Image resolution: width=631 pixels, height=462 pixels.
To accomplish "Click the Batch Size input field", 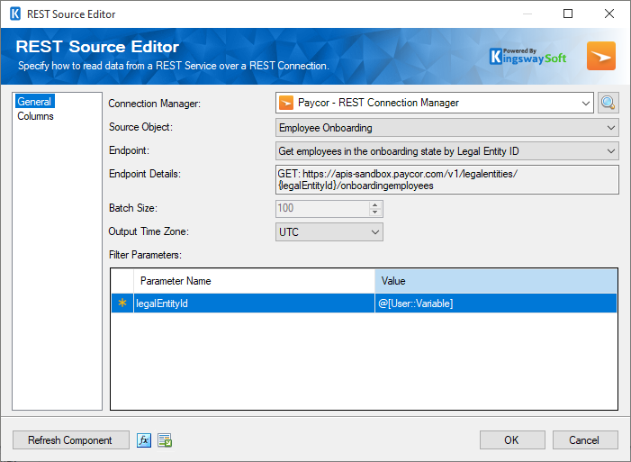I will tap(323, 208).
